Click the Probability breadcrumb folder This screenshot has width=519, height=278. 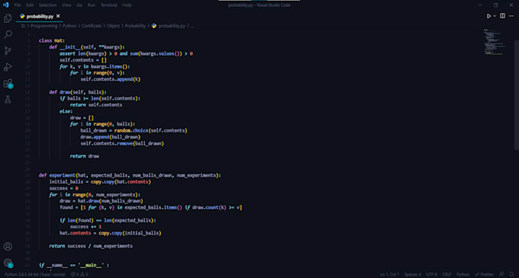pos(135,26)
